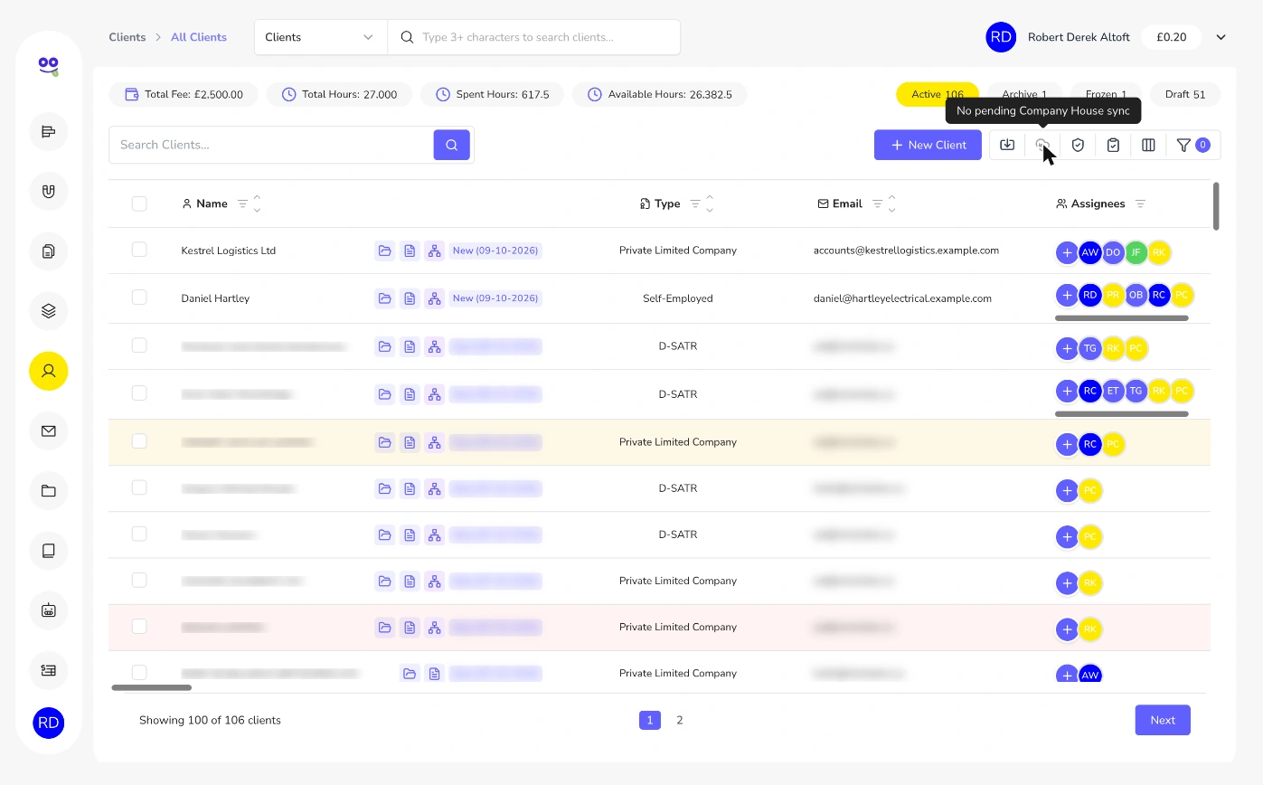This screenshot has height=785, width=1263.
Task: Click the £0.20 balance pill
Action: (1172, 37)
